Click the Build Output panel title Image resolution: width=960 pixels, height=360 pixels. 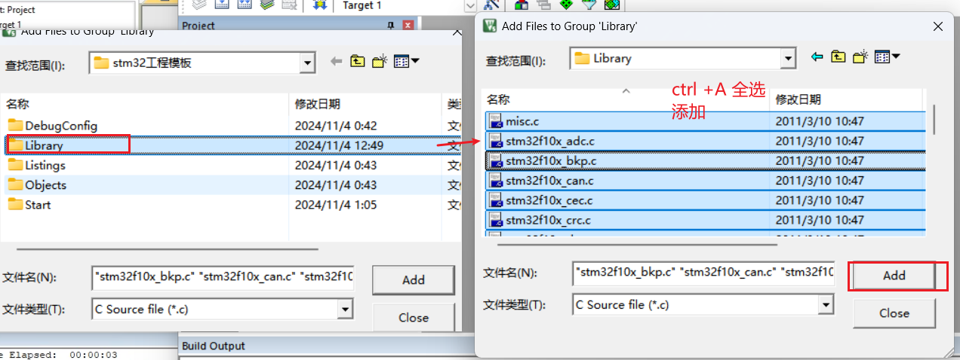(x=214, y=346)
